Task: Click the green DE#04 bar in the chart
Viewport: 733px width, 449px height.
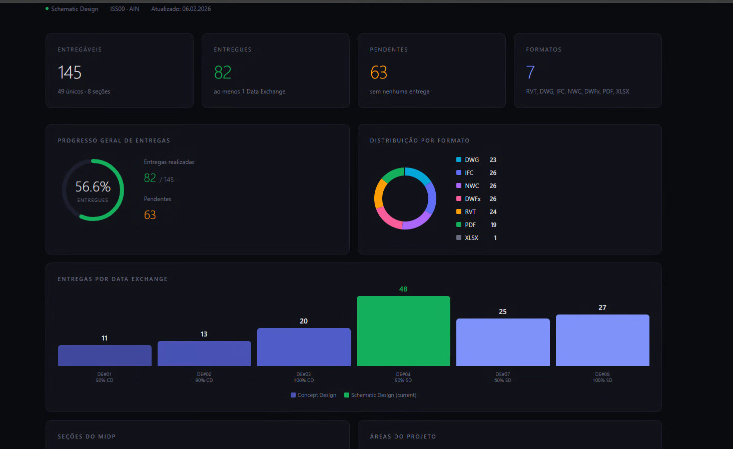Action: click(x=403, y=331)
